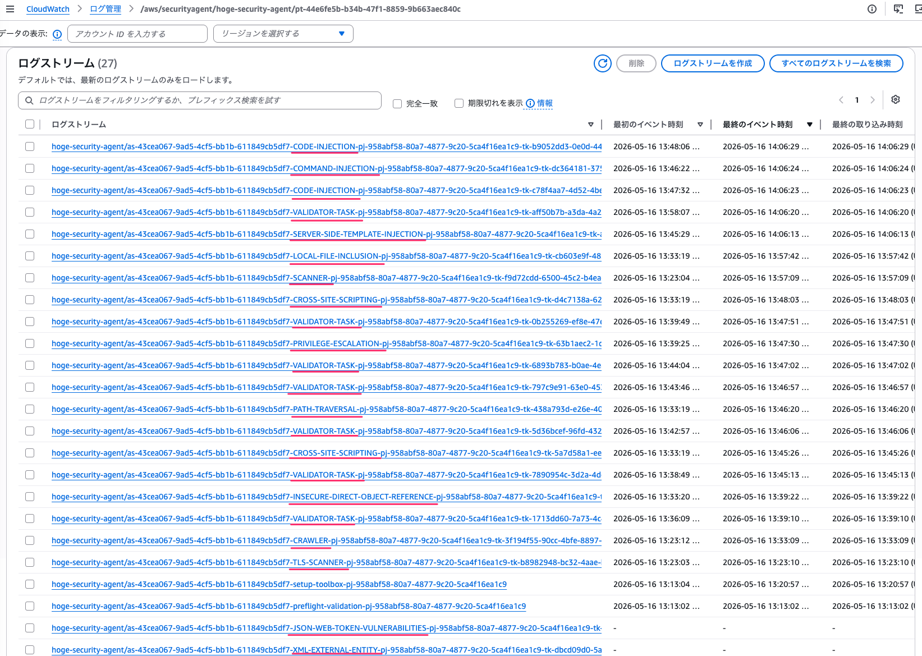Image resolution: width=922 pixels, height=656 pixels.
Task: Check the CRAWLER stream row checkbox
Action: [x=30, y=540]
